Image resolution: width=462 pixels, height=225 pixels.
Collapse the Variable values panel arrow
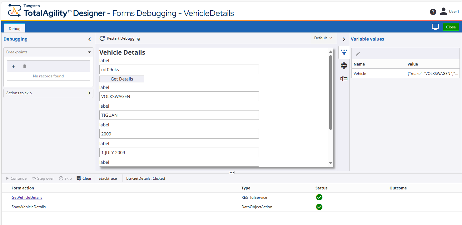(344, 39)
